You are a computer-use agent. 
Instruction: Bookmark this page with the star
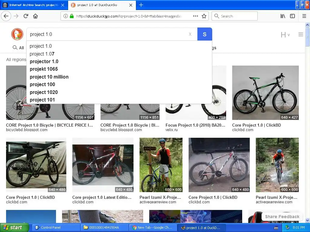click(x=204, y=16)
